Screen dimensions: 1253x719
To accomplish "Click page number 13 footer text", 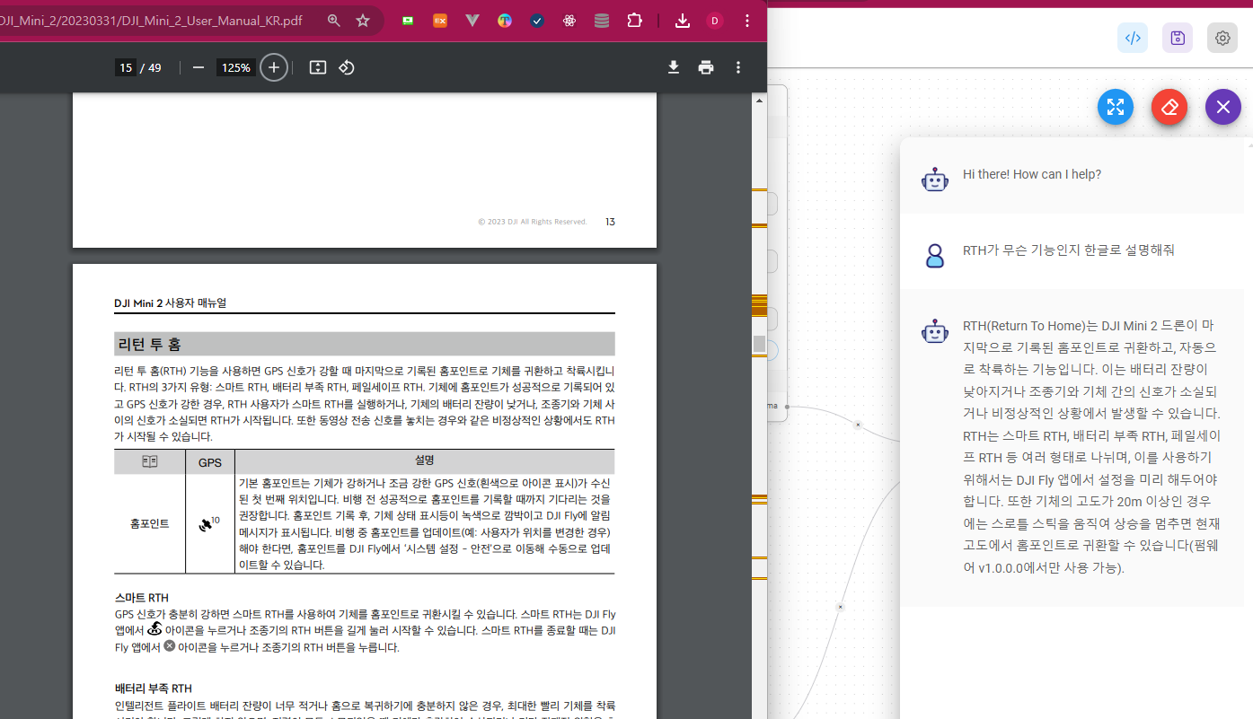I will coord(610,222).
